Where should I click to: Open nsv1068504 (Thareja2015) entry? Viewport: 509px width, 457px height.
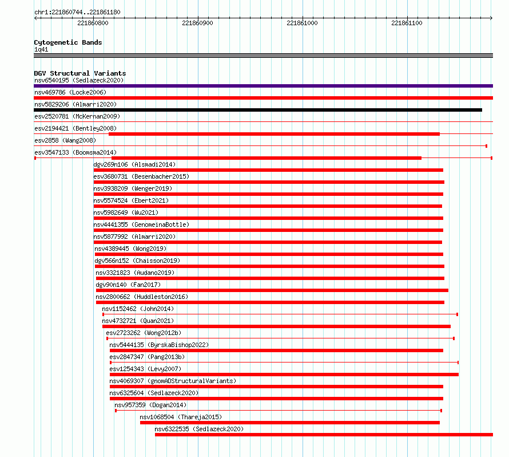[181, 417]
